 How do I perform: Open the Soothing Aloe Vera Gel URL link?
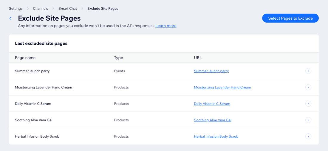[213, 120]
